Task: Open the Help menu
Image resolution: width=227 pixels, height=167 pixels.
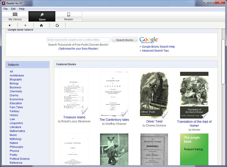Action: [22, 9]
